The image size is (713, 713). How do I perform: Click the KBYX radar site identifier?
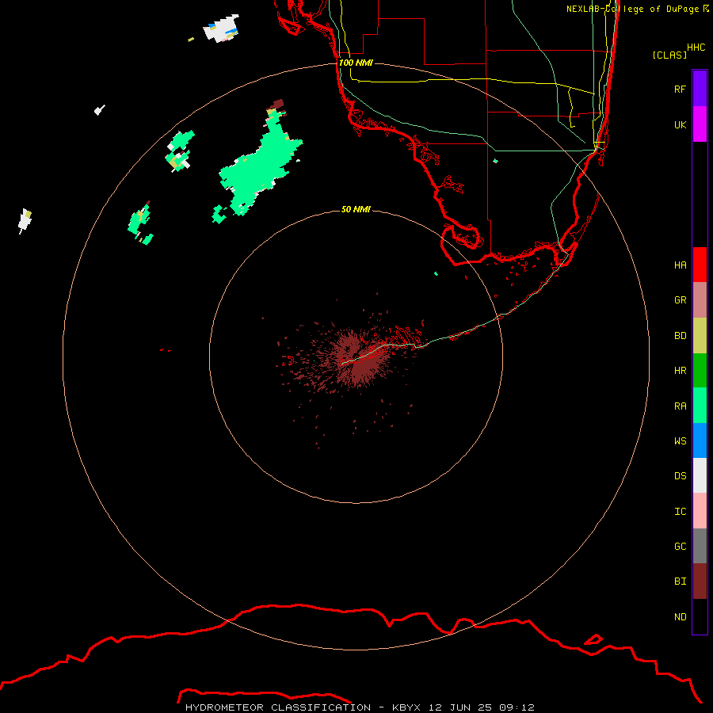(406, 707)
